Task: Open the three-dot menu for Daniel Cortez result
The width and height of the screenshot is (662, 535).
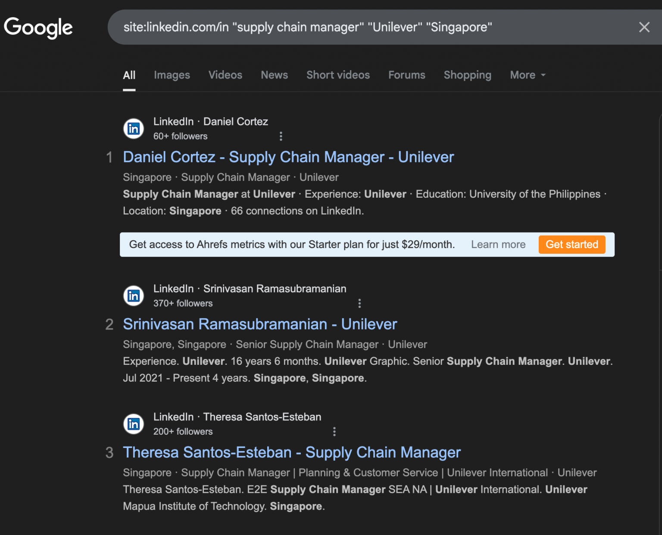Action: pos(281,136)
